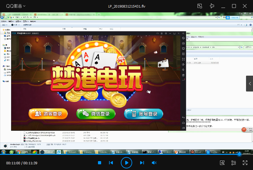Switch to mini player mode
The image size is (253, 170).
199,6
